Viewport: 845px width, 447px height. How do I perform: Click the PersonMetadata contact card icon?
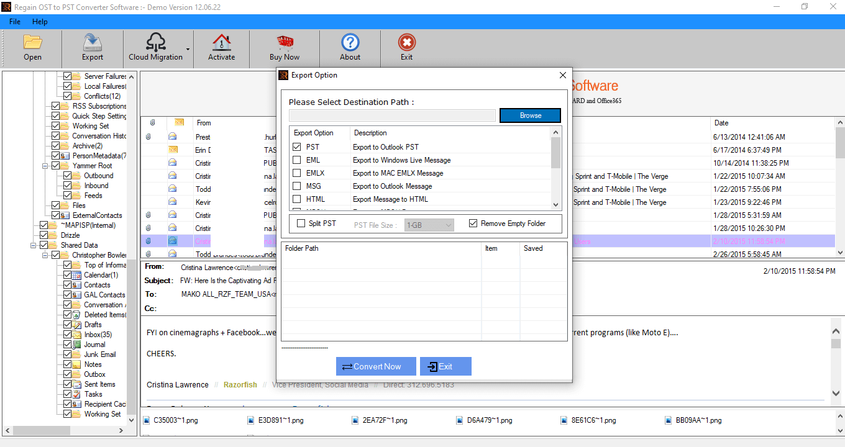coord(65,156)
